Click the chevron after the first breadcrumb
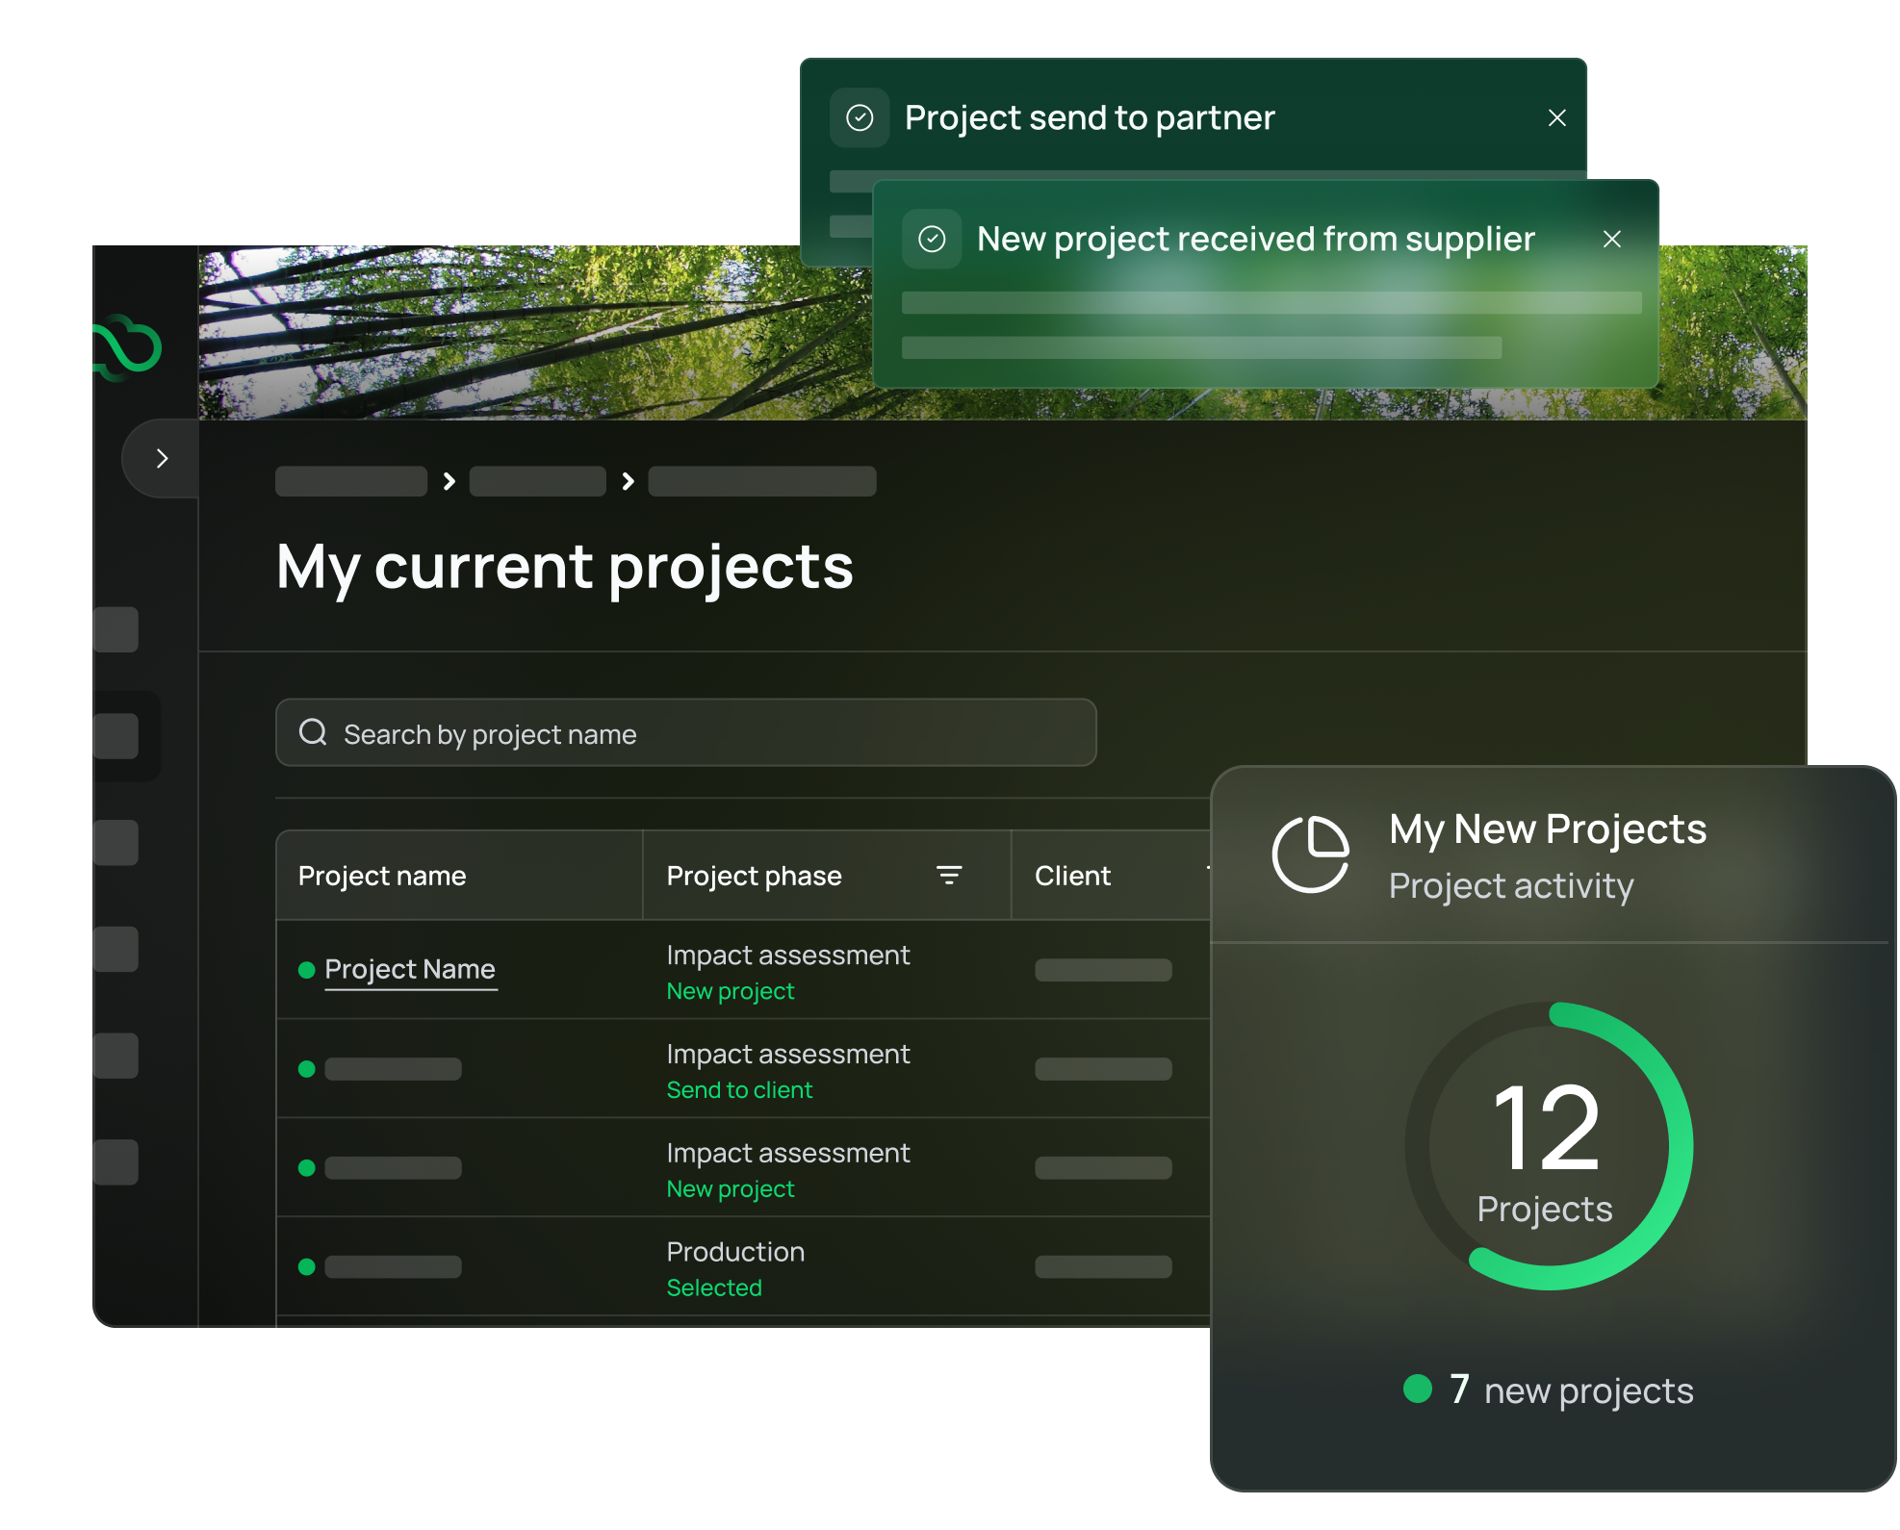Screen dimensions: 1900x1530 point(449,480)
